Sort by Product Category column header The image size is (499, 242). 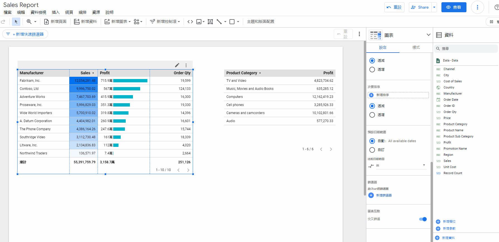click(242, 73)
